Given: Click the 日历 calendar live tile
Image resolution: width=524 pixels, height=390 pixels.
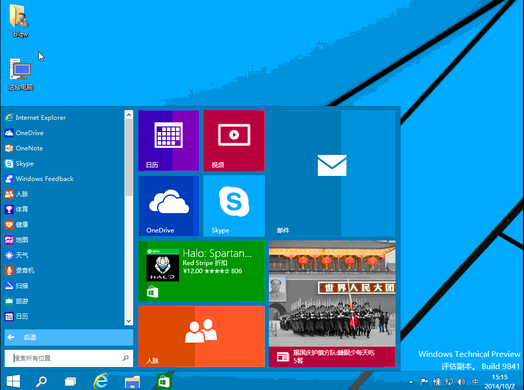Looking at the screenshot, I should (x=169, y=141).
